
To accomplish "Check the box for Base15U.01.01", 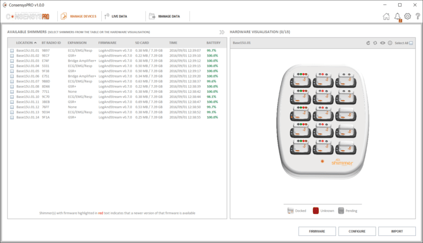I will pyautogui.click(x=12, y=51).
